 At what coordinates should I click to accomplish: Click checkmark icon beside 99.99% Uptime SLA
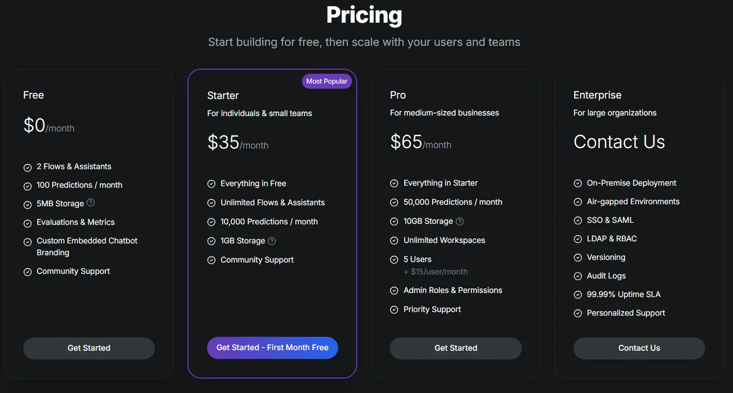click(x=578, y=295)
